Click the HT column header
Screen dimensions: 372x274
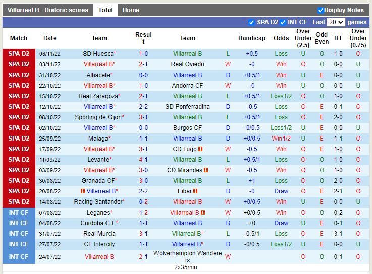338,38
